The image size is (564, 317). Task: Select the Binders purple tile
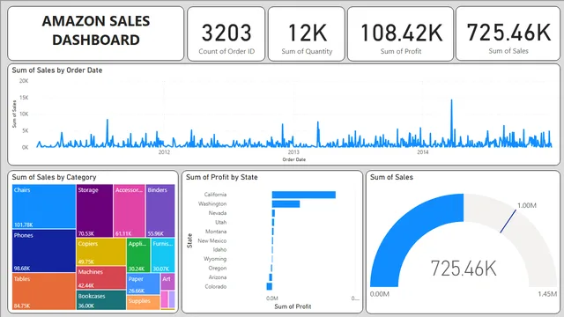click(x=160, y=210)
